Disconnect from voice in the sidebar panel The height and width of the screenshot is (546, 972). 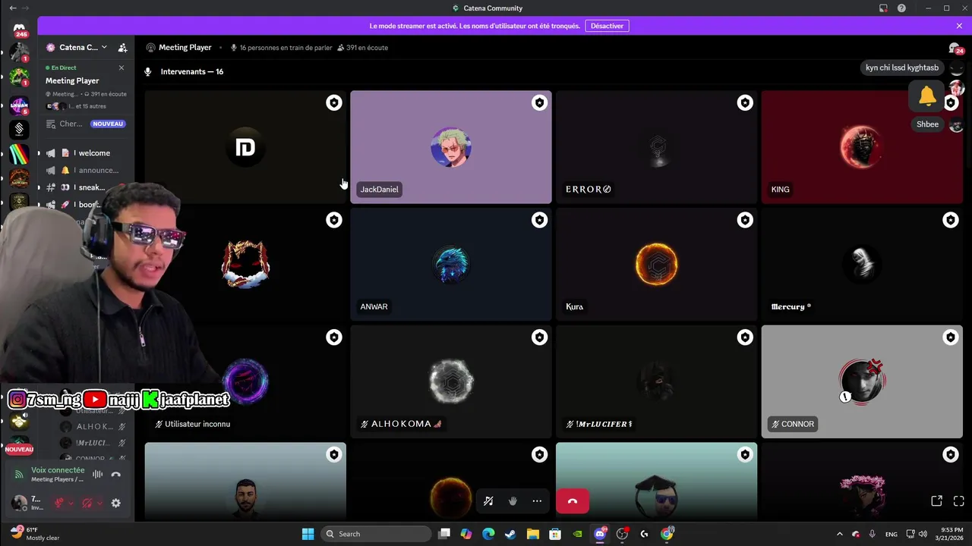(115, 474)
